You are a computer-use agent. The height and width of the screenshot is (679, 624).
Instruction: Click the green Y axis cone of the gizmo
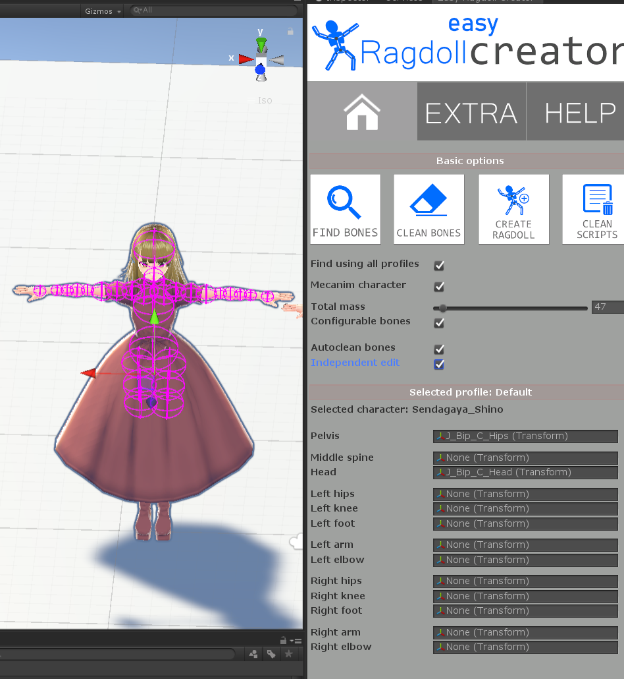(x=261, y=44)
